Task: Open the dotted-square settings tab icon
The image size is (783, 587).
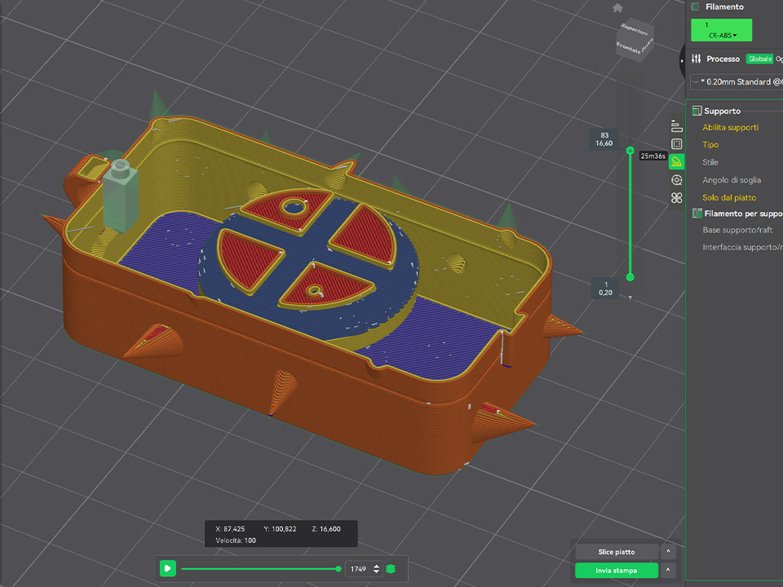Action: [676, 143]
